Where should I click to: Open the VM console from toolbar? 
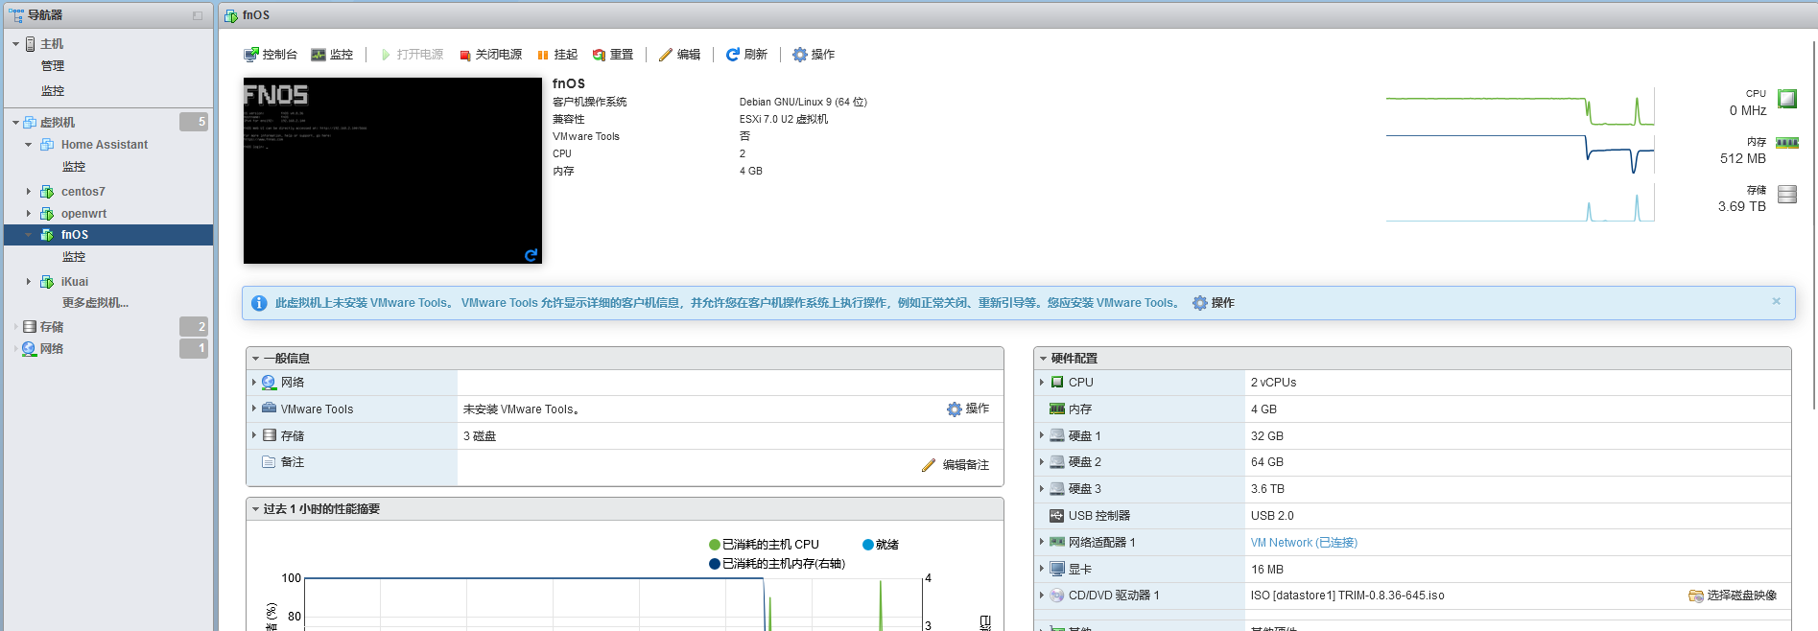tap(271, 55)
